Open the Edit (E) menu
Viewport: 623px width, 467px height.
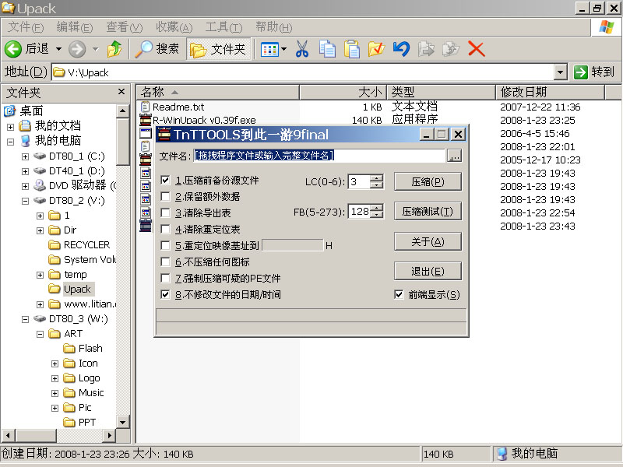pyautogui.click(x=74, y=27)
